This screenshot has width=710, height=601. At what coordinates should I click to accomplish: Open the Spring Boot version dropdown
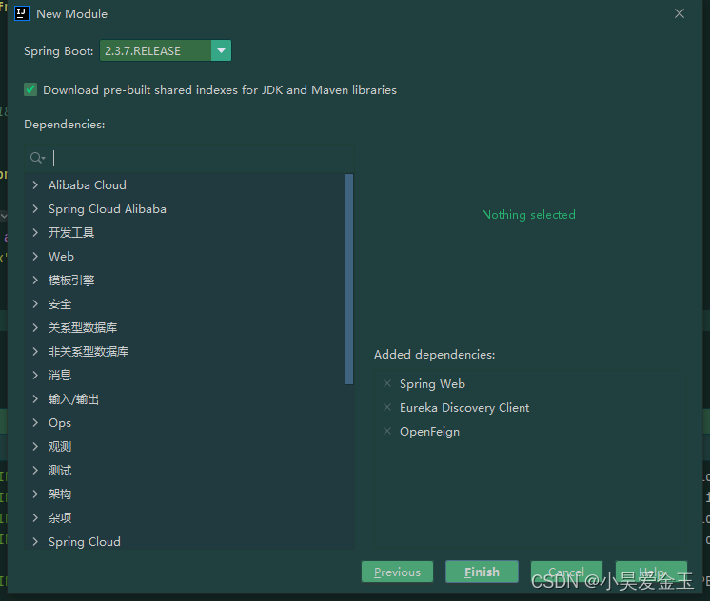(x=221, y=50)
